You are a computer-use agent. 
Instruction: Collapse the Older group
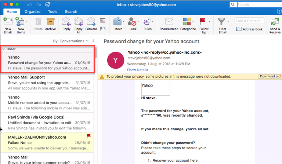tap(4, 49)
